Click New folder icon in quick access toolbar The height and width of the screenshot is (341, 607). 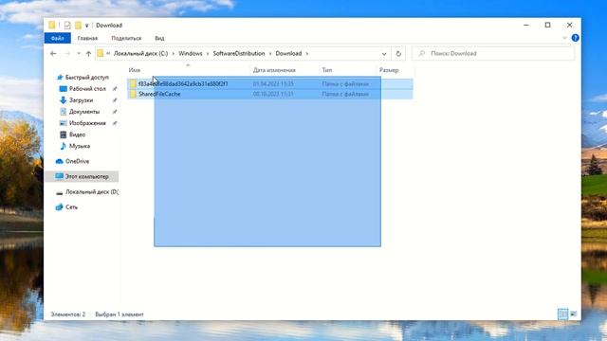pyautogui.click(x=78, y=26)
